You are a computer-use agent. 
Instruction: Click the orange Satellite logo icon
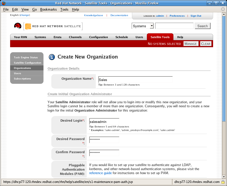point(28,26)
